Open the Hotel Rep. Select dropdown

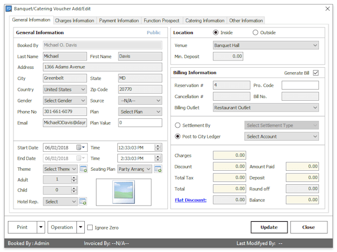[x=60, y=202]
